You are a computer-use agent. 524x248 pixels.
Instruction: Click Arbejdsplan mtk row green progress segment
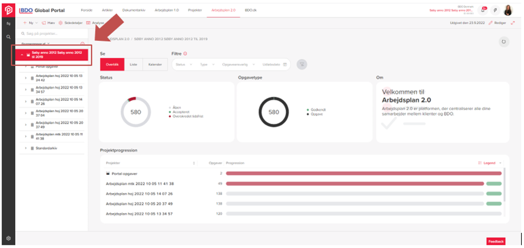(494, 183)
